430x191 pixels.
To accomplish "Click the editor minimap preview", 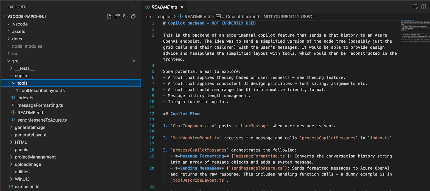I will (415, 31).
